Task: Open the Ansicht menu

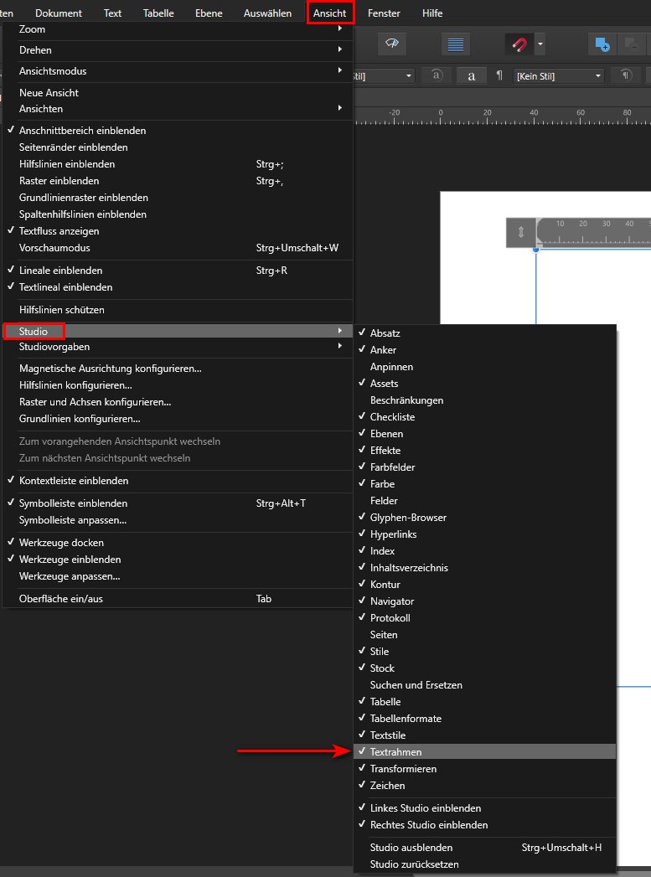Action: tap(330, 13)
